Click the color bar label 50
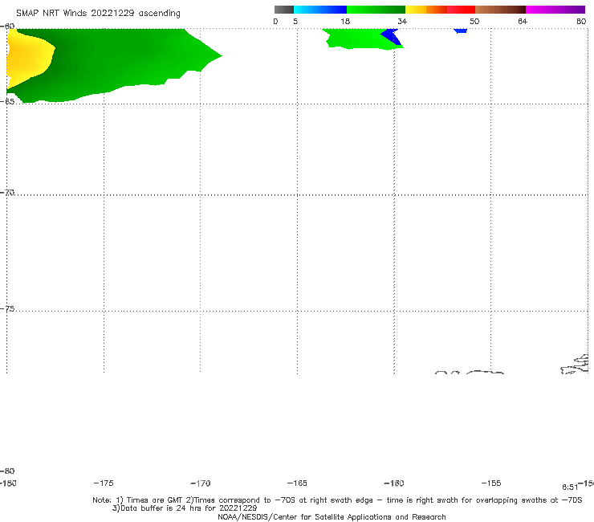Viewport: 594px width, 522px height. point(474,21)
